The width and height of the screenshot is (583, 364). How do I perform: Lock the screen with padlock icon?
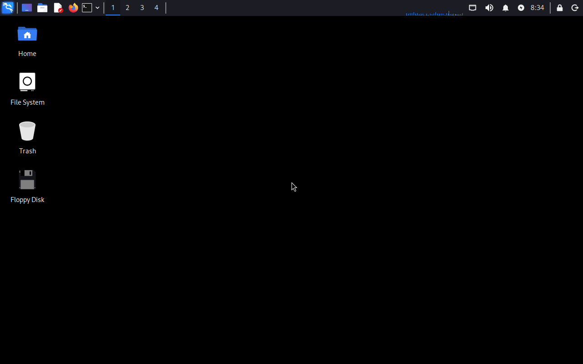pyautogui.click(x=560, y=8)
